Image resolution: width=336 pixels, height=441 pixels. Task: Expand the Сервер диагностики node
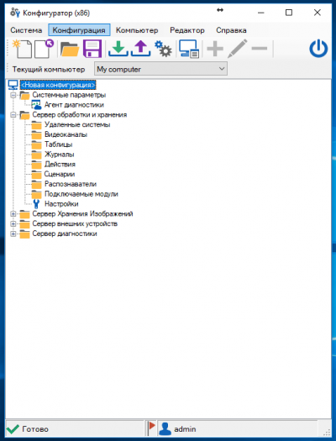pyautogui.click(x=13, y=234)
